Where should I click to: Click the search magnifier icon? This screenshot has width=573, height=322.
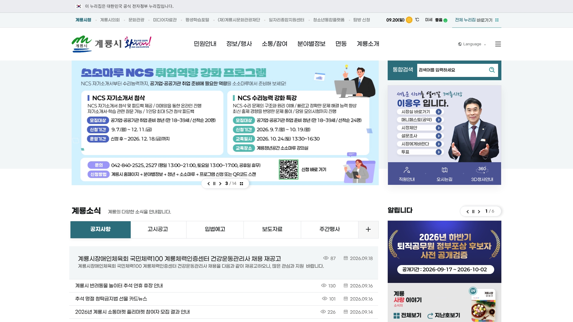coord(492,70)
